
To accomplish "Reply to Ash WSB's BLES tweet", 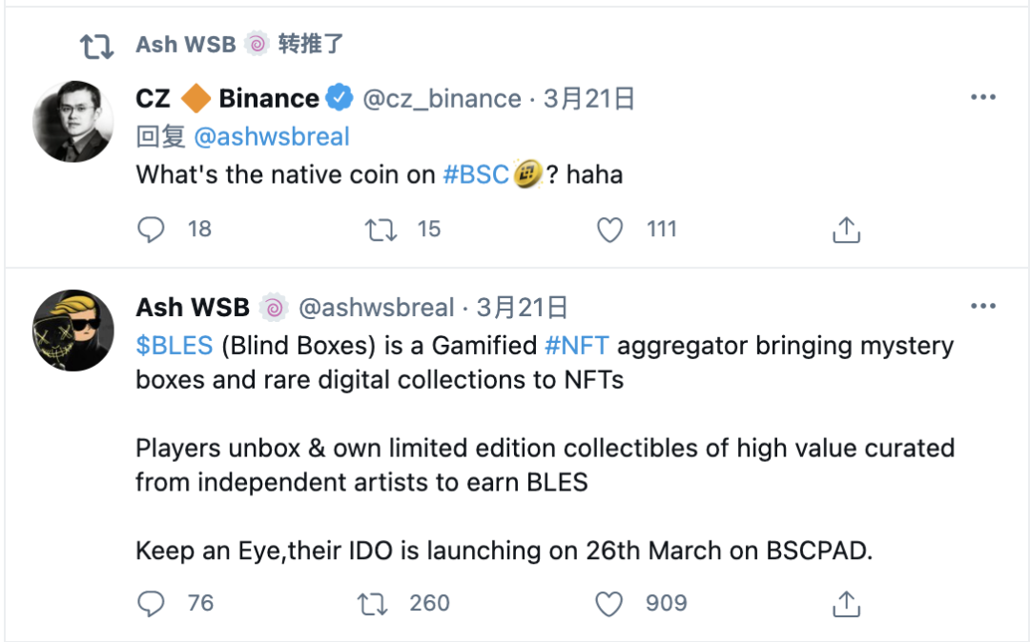I will pos(151,603).
